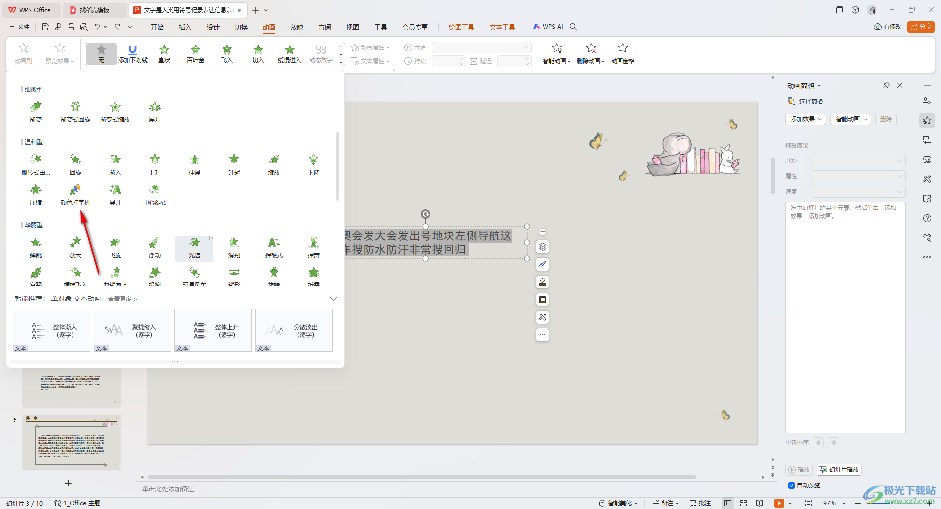This screenshot has width=941, height=509.
Task: Open the 找稻壳模板 window tab
Action: pos(95,10)
